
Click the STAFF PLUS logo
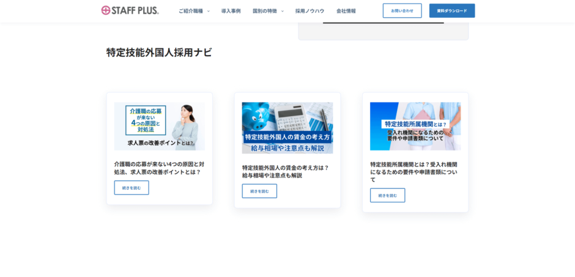tap(130, 10)
